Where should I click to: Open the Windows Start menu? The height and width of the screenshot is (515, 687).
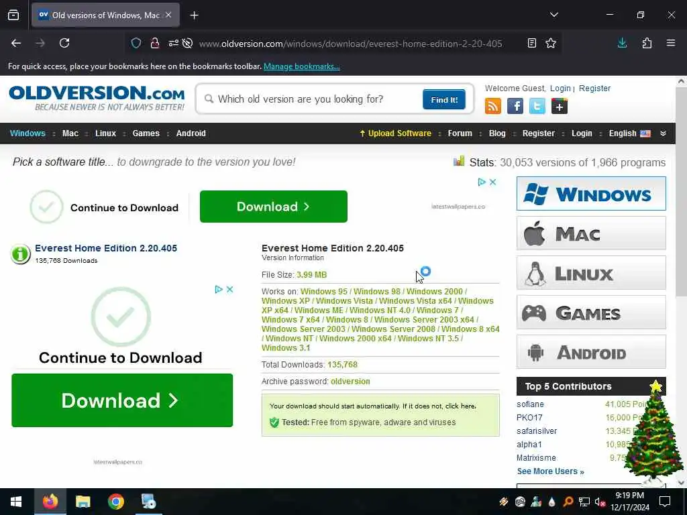tap(16, 502)
